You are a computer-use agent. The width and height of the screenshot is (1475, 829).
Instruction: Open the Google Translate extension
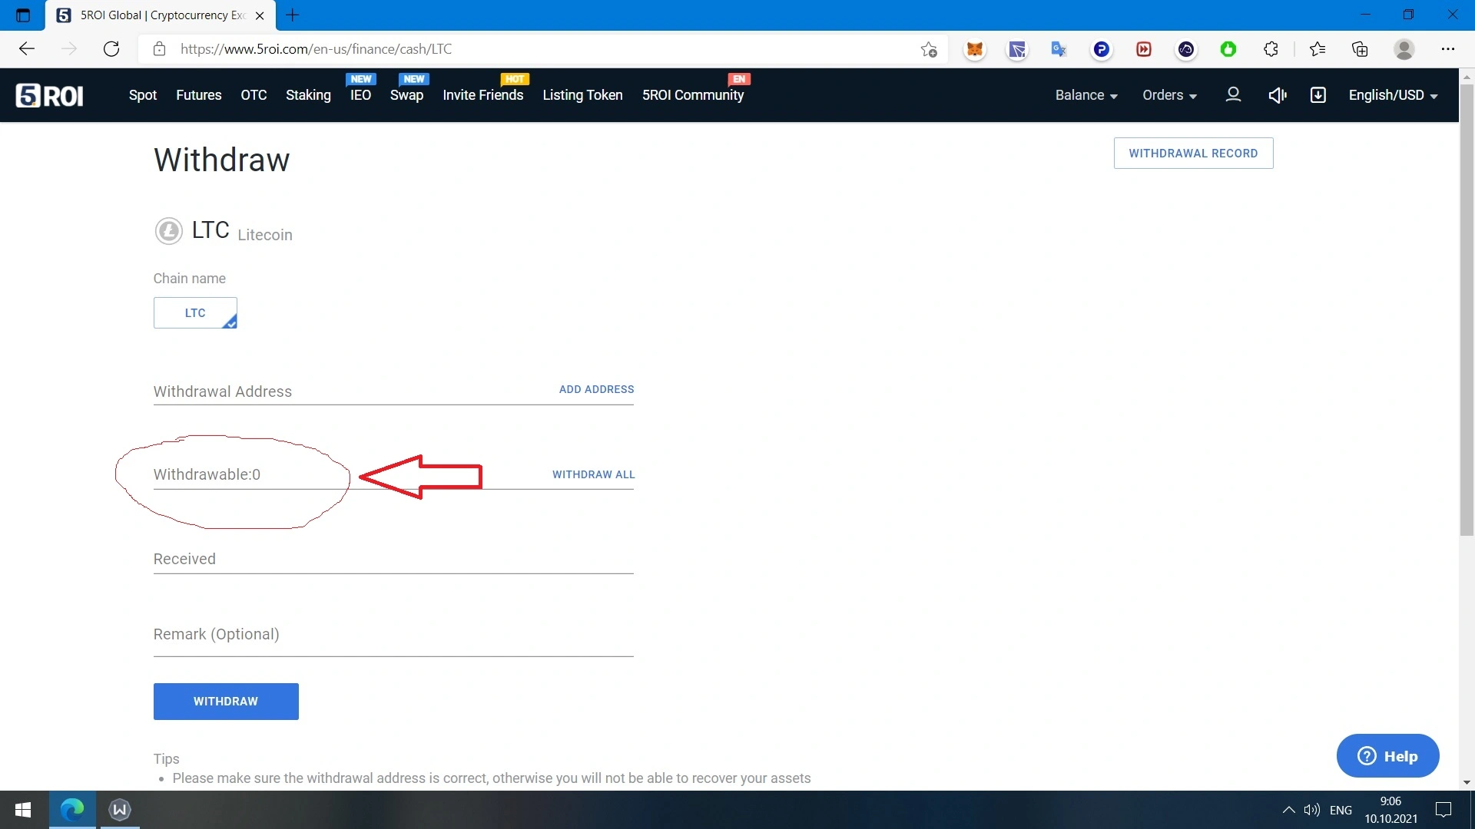1059,49
